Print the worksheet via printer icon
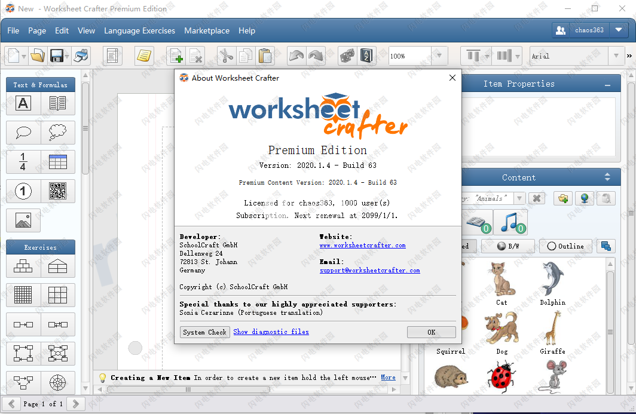636x414 pixels. [x=81, y=56]
